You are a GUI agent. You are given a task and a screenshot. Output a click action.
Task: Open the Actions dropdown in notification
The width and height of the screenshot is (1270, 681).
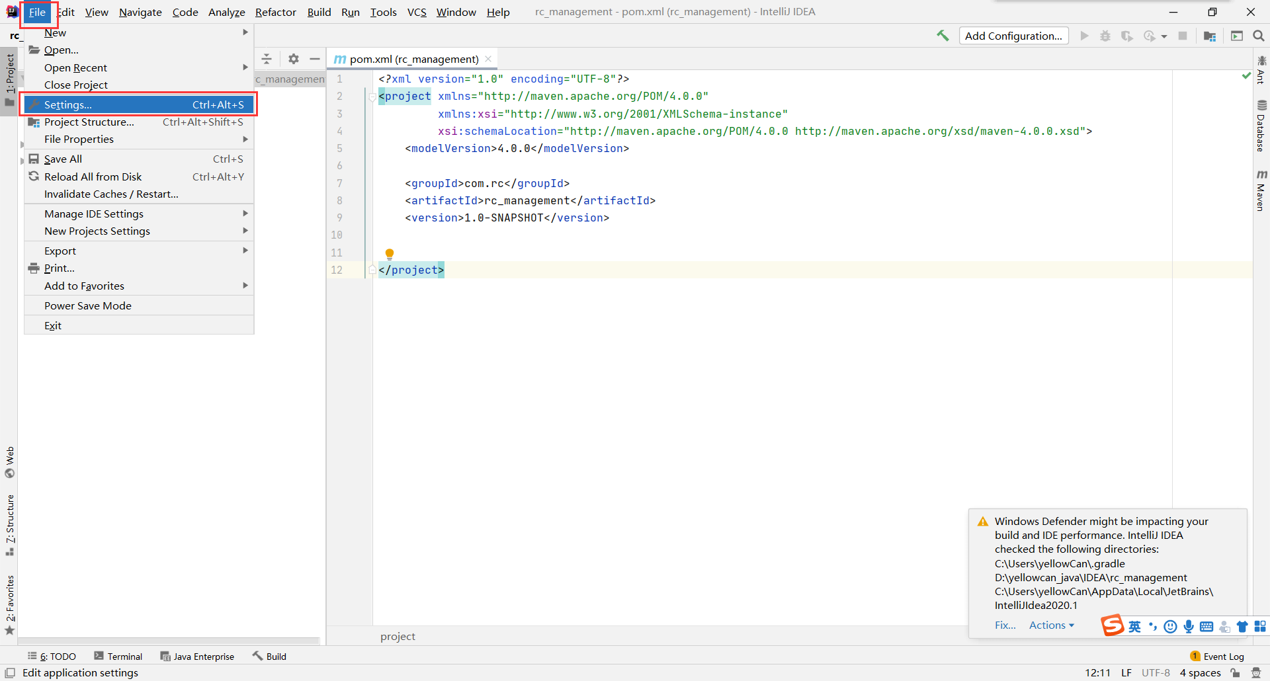click(x=1051, y=625)
